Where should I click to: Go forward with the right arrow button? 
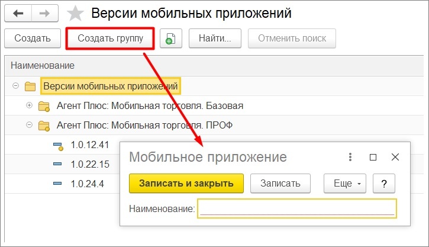coord(44,13)
